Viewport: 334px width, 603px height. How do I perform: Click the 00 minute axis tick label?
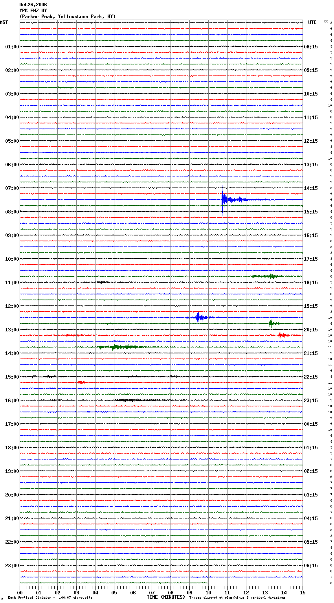(20, 592)
